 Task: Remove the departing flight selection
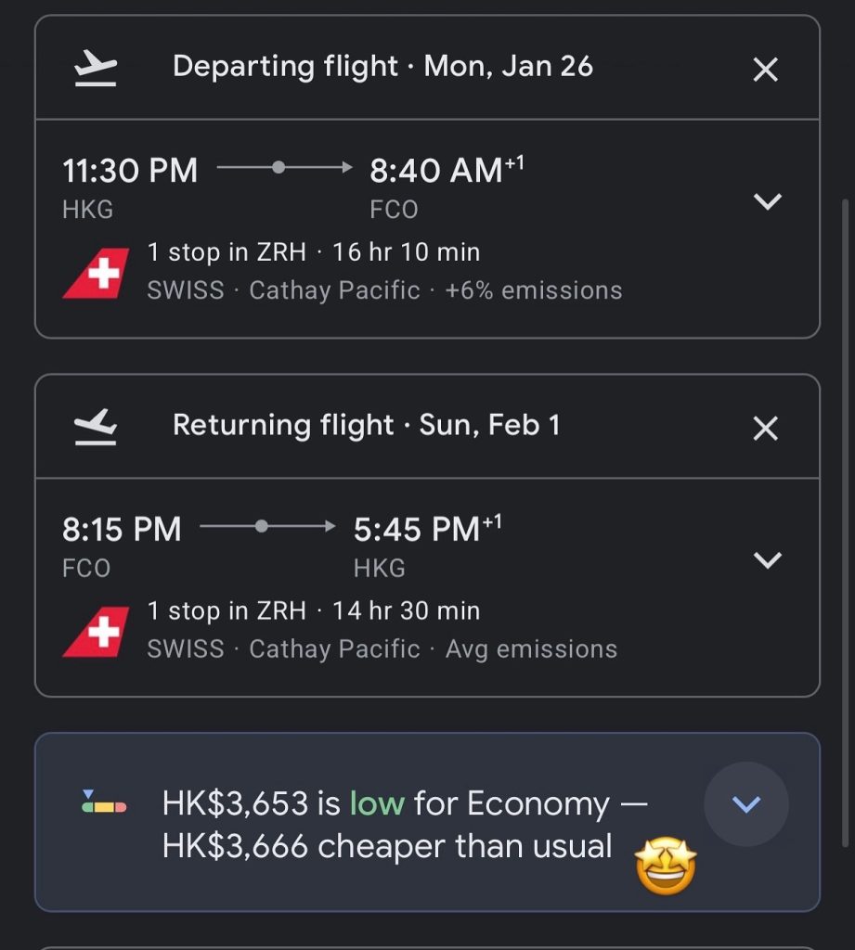765,70
